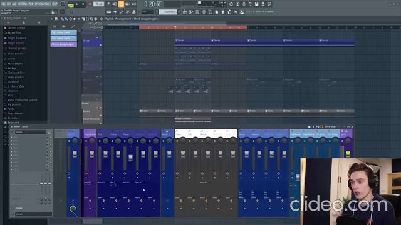The width and height of the screenshot is (401, 225).
Task: Select the playlist zoom tool
Action: pos(91,19)
